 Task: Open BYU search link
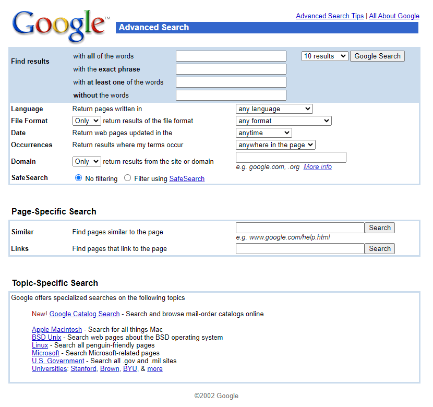click(130, 368)
